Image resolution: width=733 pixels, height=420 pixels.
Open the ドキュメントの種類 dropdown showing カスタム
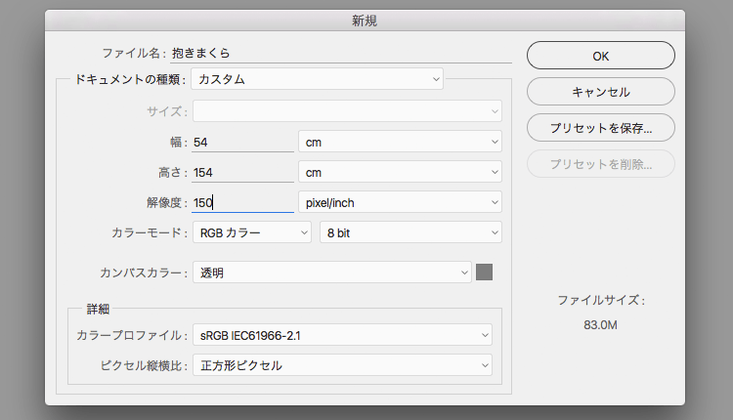(x=318, y=78)
